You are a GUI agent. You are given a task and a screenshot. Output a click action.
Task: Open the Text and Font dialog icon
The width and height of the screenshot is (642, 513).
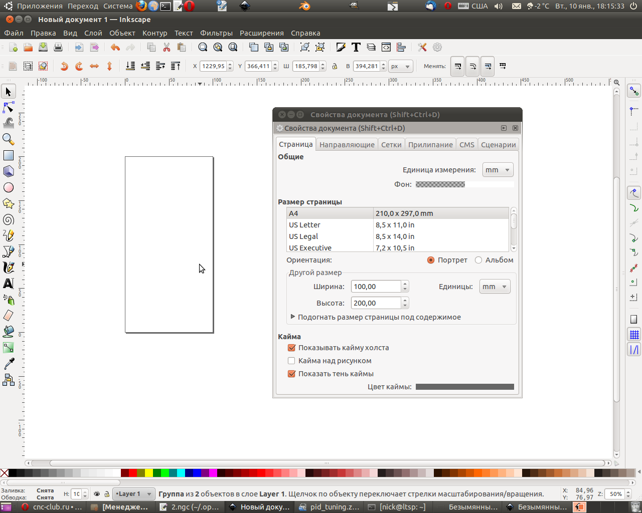pyautogui.click(x=356, y=47)
